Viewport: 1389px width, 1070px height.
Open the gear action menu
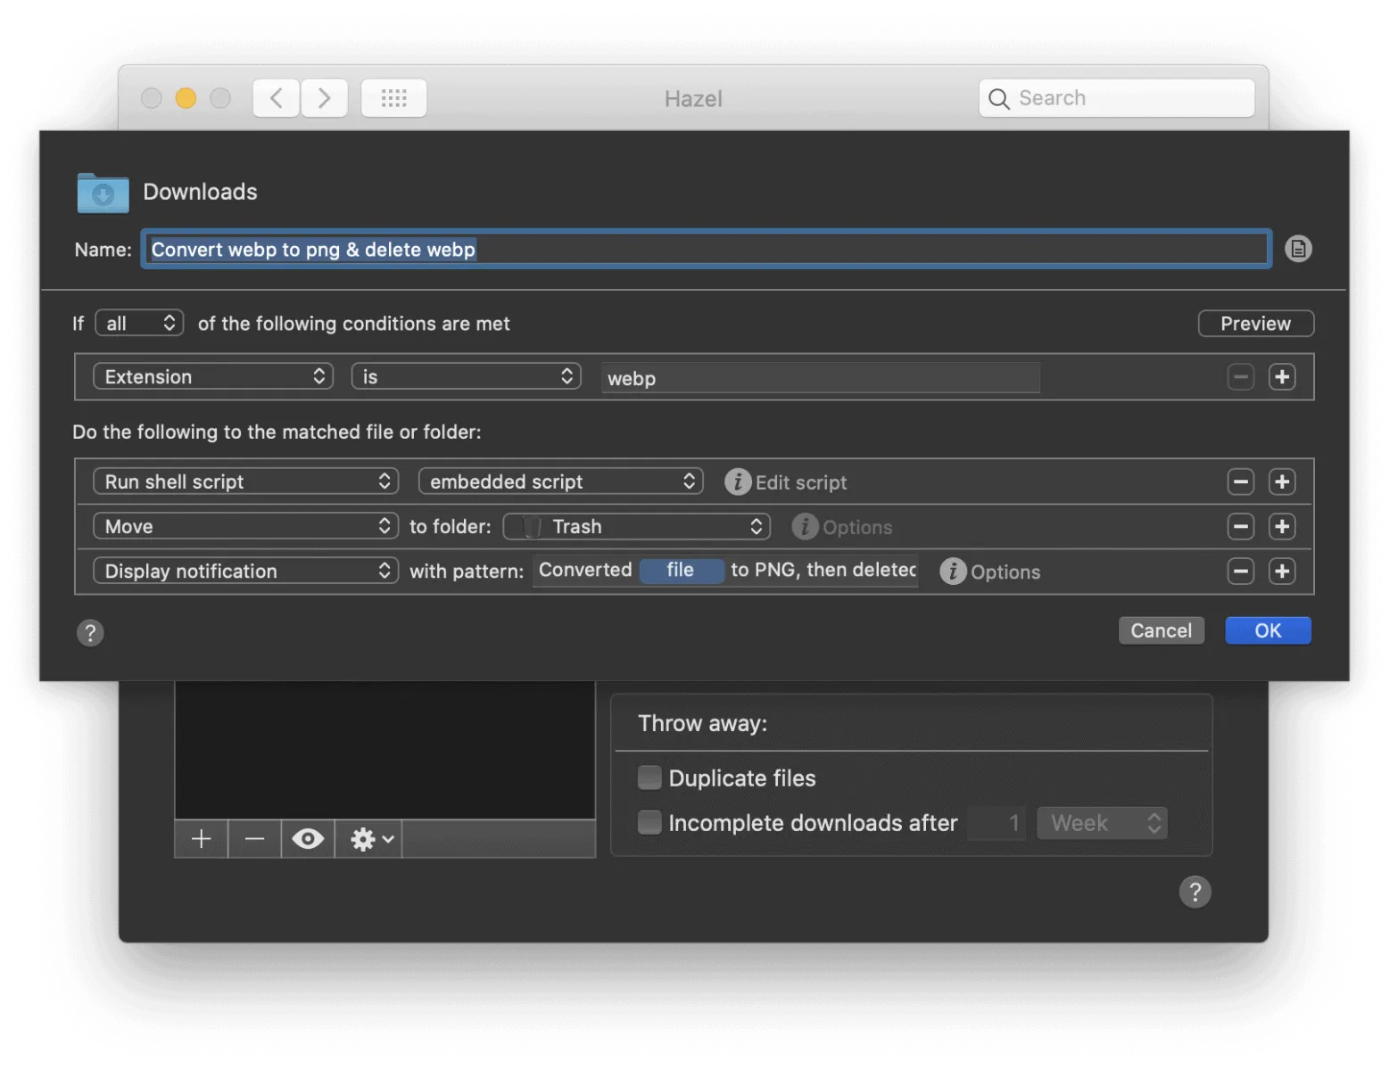[x=367, y=838]
